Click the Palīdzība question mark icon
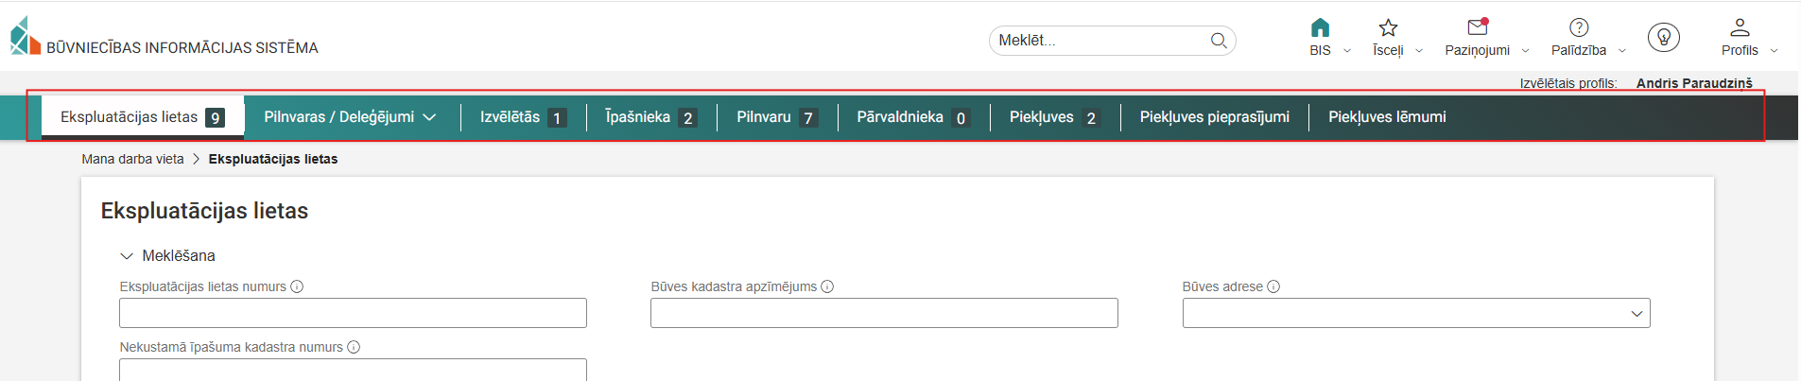Image resolution: width=1801 pixels, height=381 pixels. (1579, 28)
